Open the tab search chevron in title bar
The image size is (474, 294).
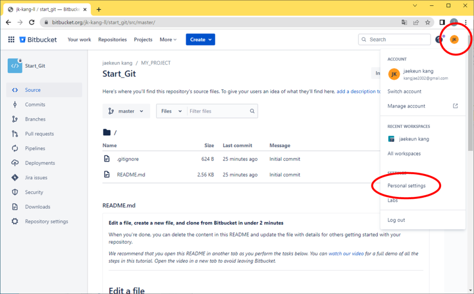coord(415,5)
